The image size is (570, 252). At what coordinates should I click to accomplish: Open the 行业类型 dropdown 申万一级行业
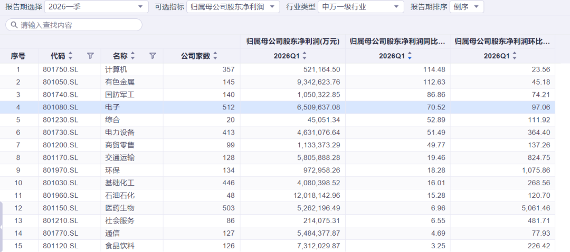click(360, 6)
